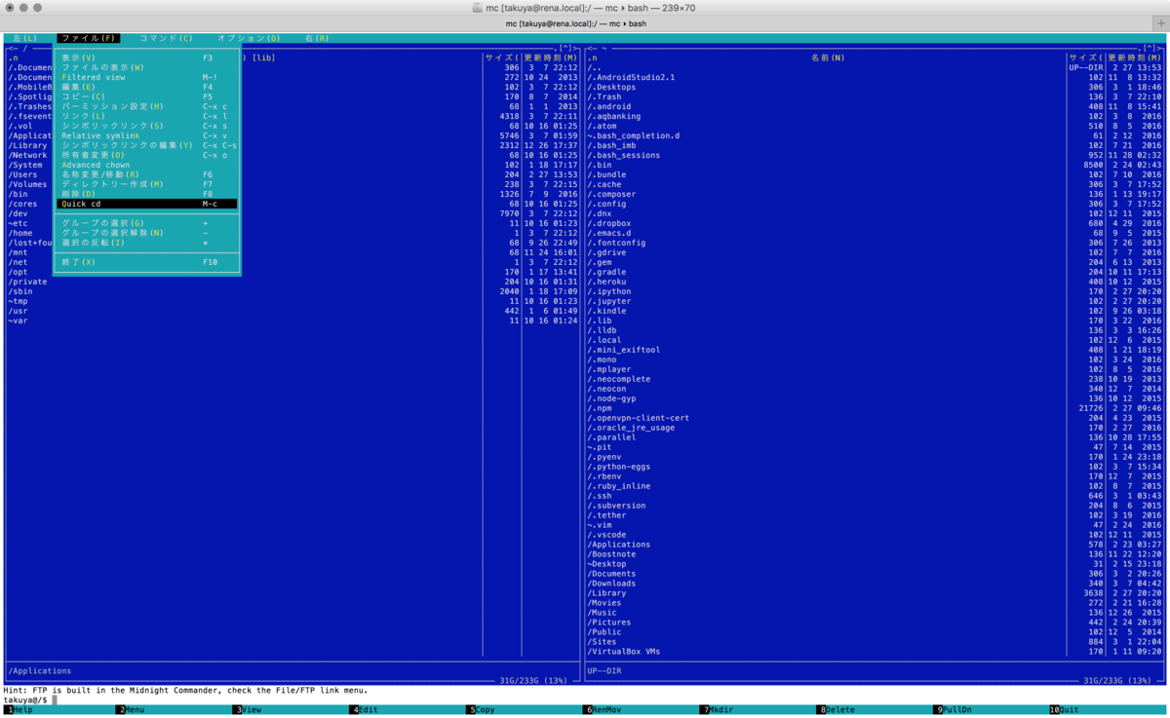Select Advanced chown menu entry
1170x718 pixels.
point(146,165)
